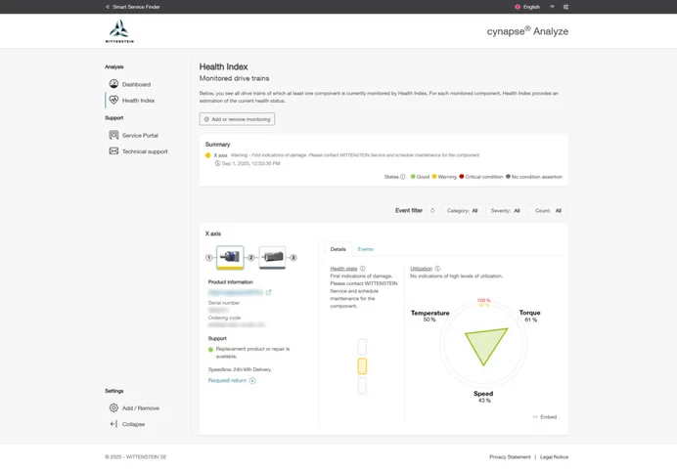Select Health Index in sidebar
The height and width of the screenshot is (469, 677).
(x=138, y=101)
